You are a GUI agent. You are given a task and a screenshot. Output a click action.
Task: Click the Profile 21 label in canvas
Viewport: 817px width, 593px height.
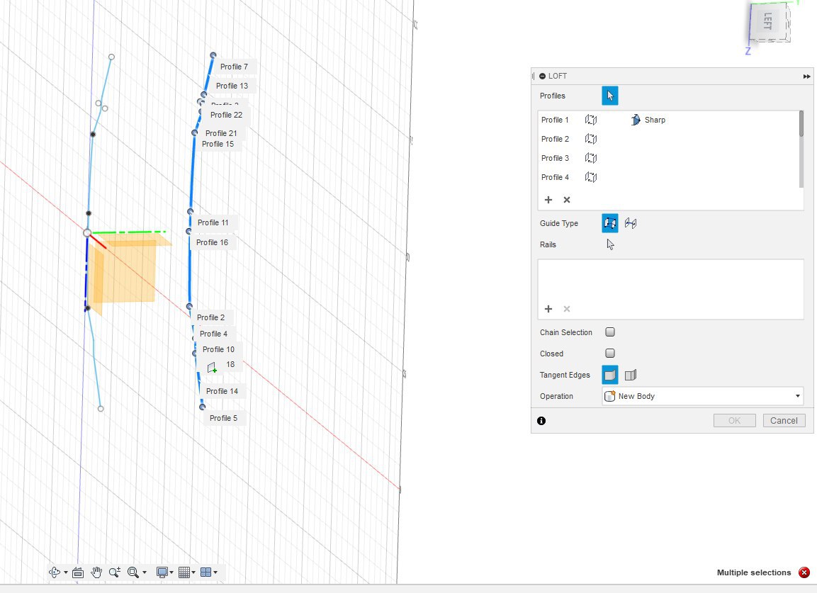221,133
